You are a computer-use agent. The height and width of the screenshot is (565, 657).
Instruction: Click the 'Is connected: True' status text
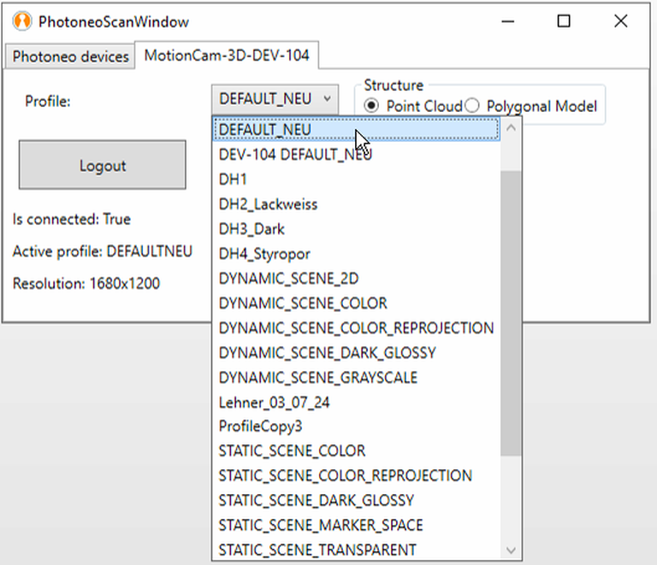(72, 219)
